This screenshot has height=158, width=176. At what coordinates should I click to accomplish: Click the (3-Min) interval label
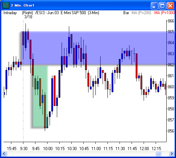(x=93, y=13)
